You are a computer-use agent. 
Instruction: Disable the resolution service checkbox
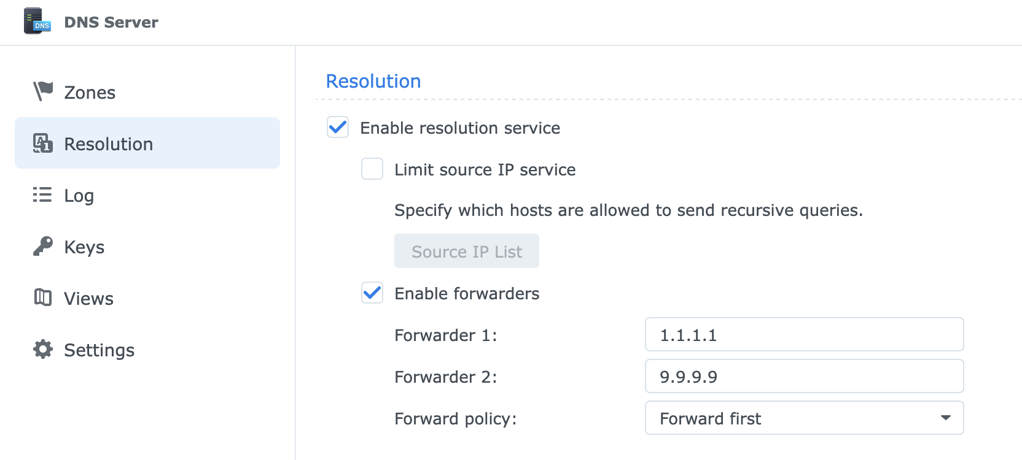pyautogui.click(x=337, y=128)
